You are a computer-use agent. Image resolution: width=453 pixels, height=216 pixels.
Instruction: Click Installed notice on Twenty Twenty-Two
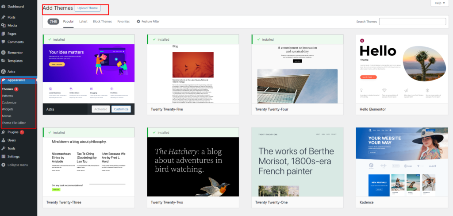point(193,132)
